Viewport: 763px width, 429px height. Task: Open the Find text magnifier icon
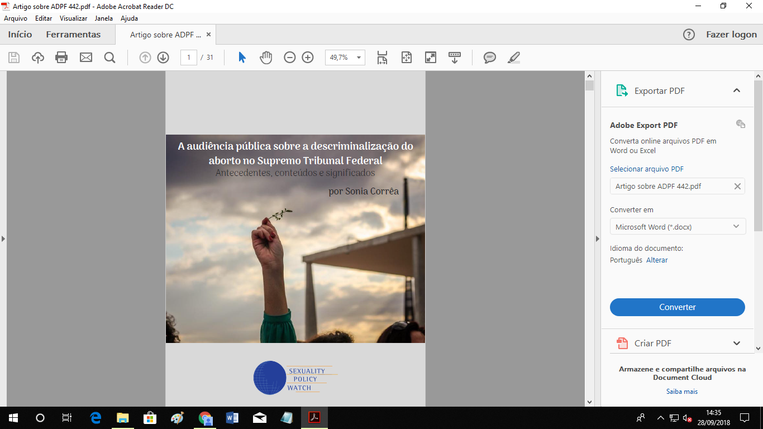click(x=109, y=58)
